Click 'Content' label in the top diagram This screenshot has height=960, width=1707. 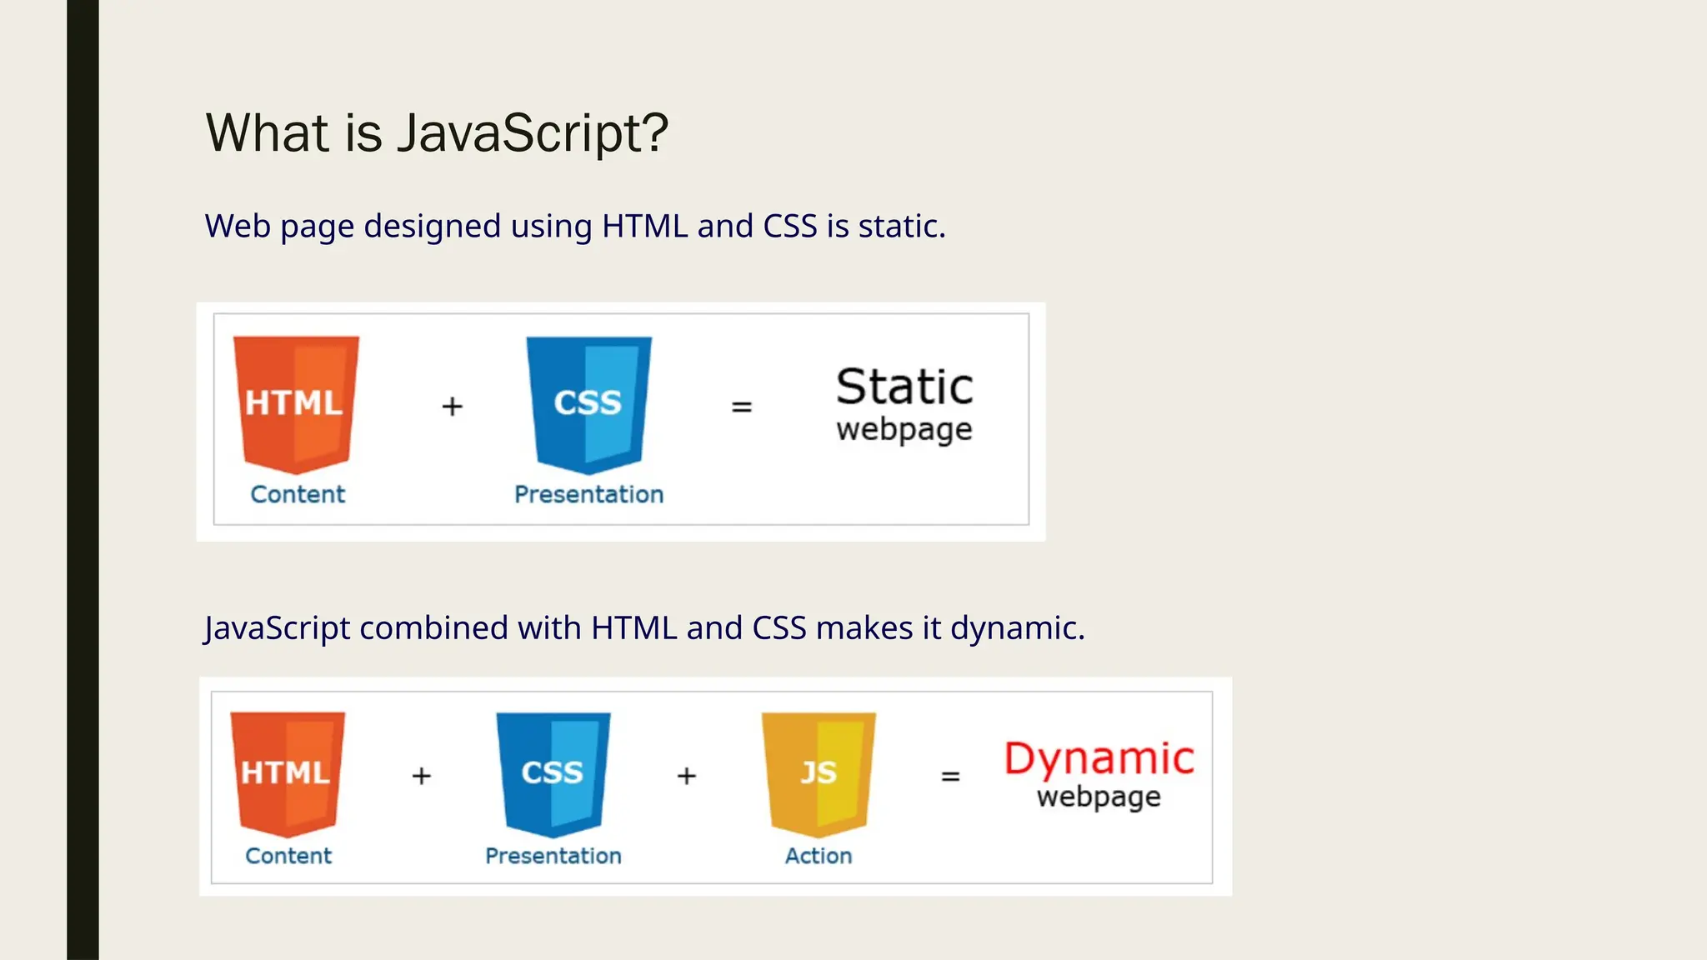click(298, 494)
